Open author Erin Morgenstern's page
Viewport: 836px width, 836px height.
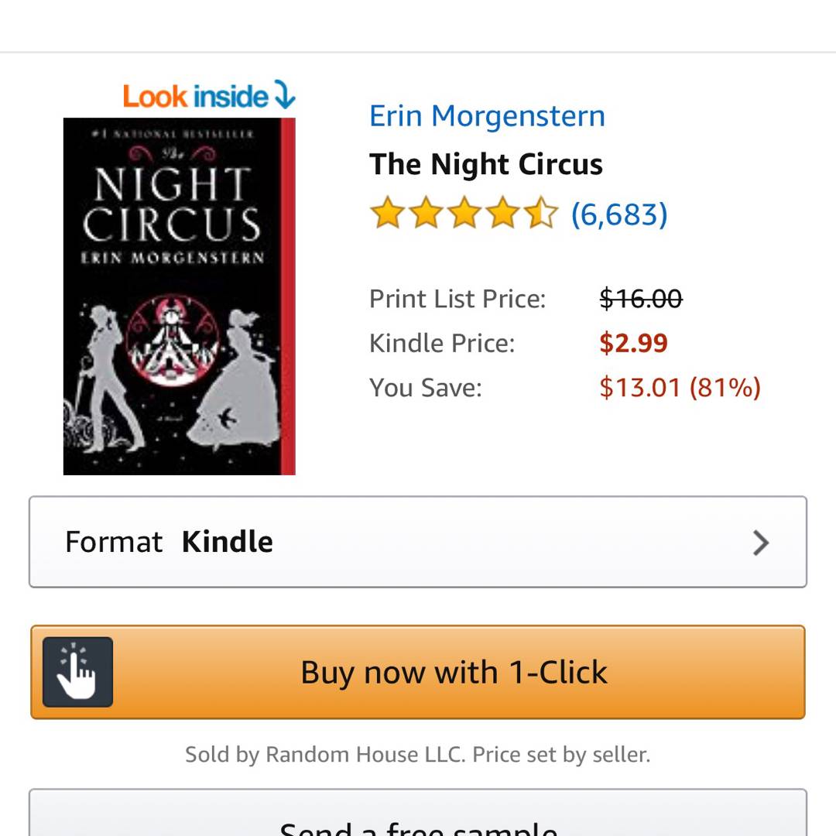(x=487, y=116)
